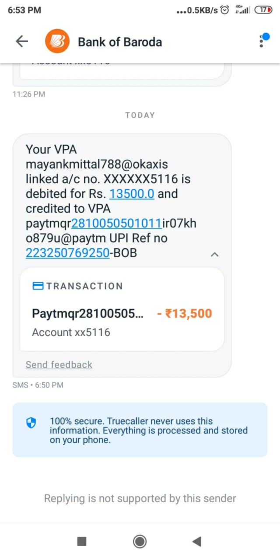This screenshot has width=280, height=560.
Task: Tap the battery indicator in status bar
Action: pos(262,10)
